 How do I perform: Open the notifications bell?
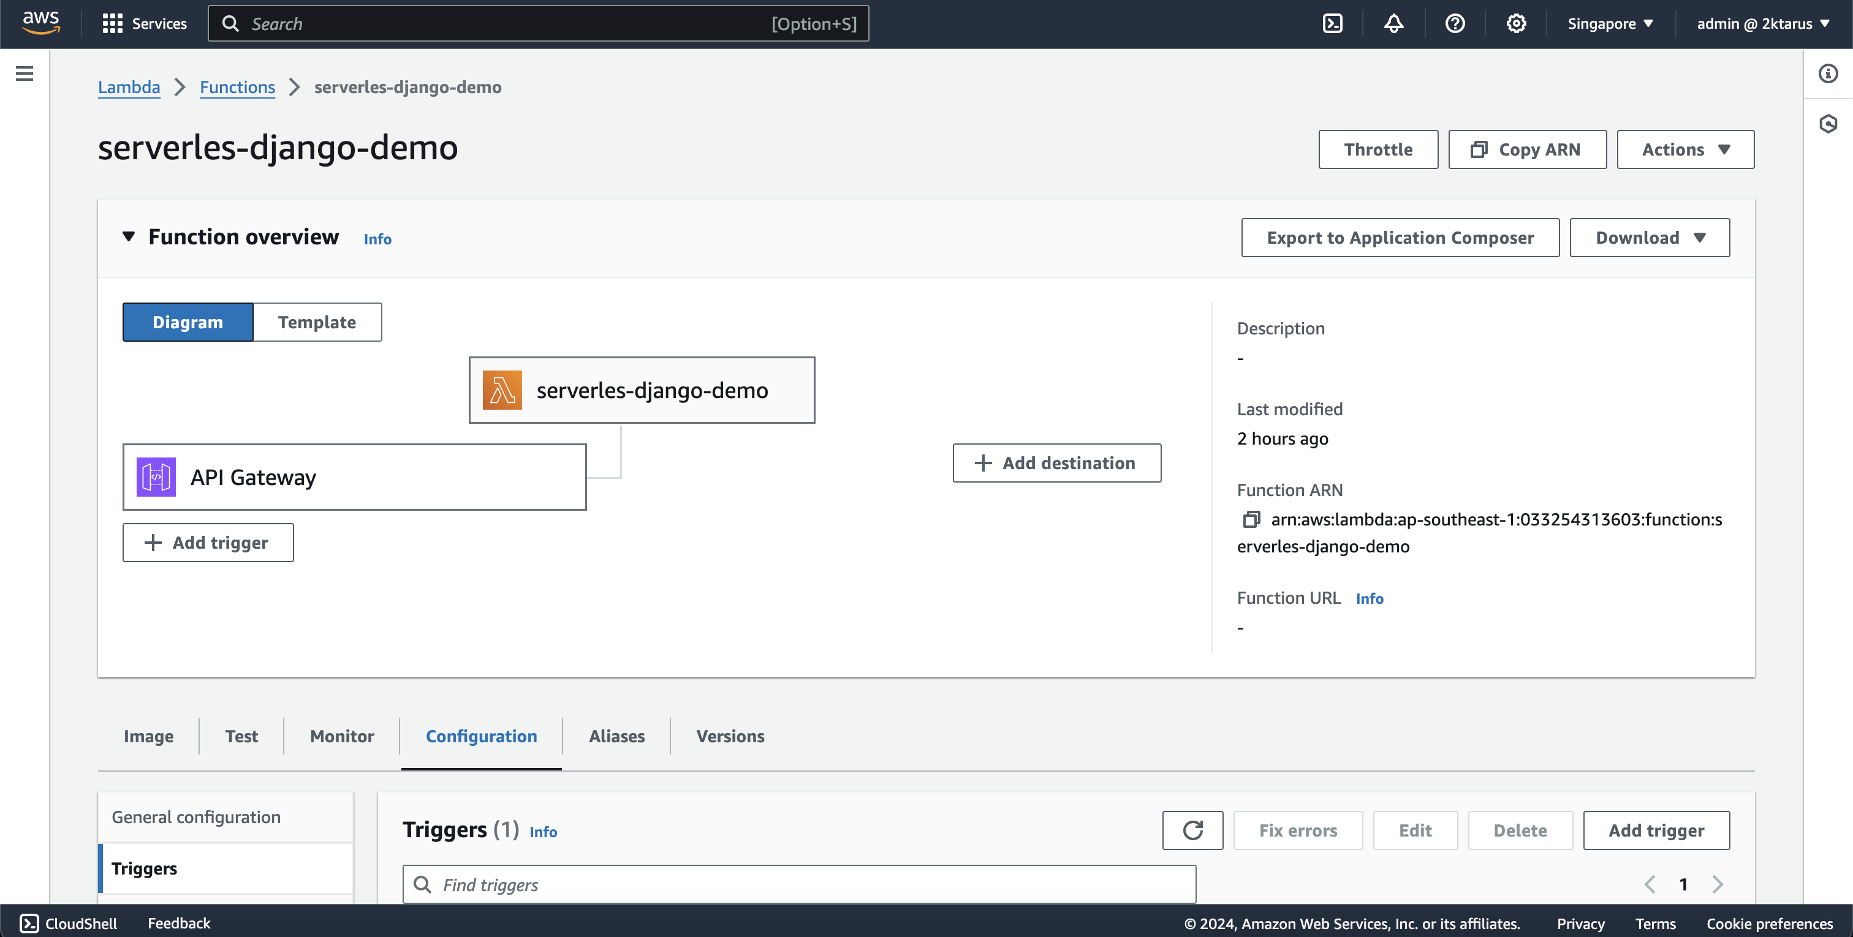[x=1393, y=24]
